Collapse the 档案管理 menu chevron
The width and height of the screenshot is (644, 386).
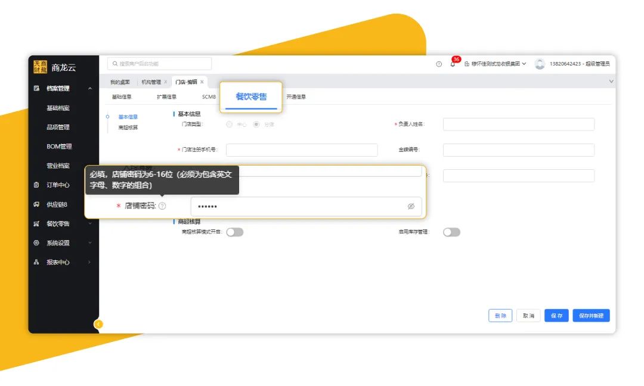coord(90,89)
